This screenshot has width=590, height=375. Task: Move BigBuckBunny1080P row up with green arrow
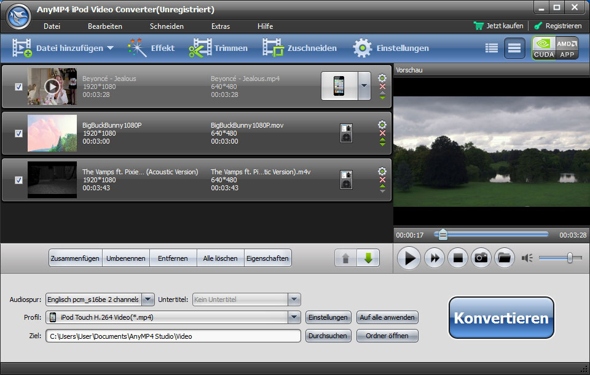382,139
